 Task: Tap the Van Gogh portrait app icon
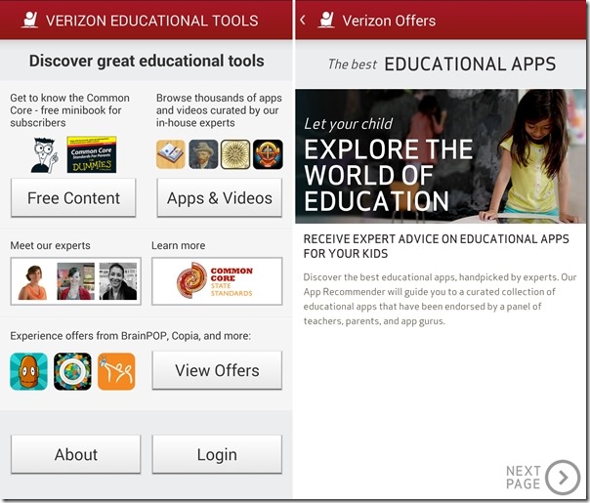coord(203,154)
